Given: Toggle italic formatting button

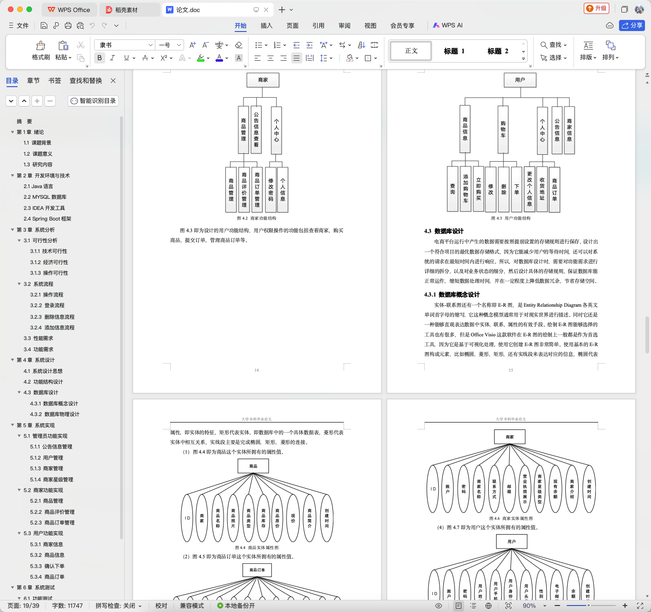Looking at the screenshot, I should (x=112, y=58).
